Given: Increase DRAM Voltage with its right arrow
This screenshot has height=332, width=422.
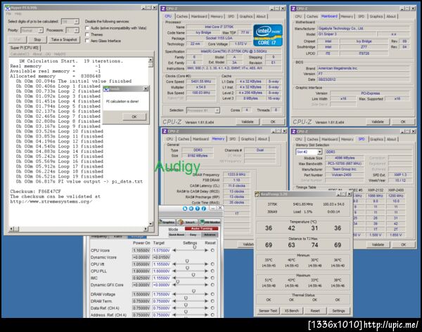Looking at the screenshot, I should 206,294.
